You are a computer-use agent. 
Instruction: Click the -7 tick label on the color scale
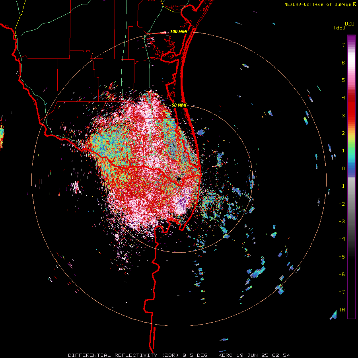pyautogui.click(x=342, y=292)
